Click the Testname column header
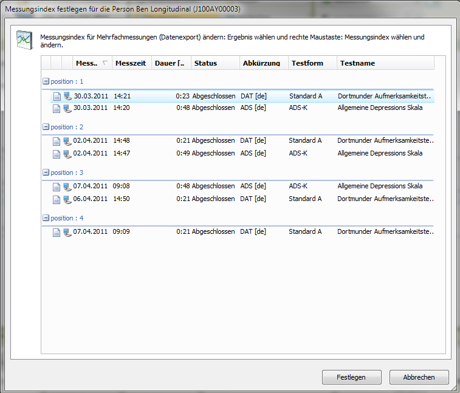 (x=357, y=63)
